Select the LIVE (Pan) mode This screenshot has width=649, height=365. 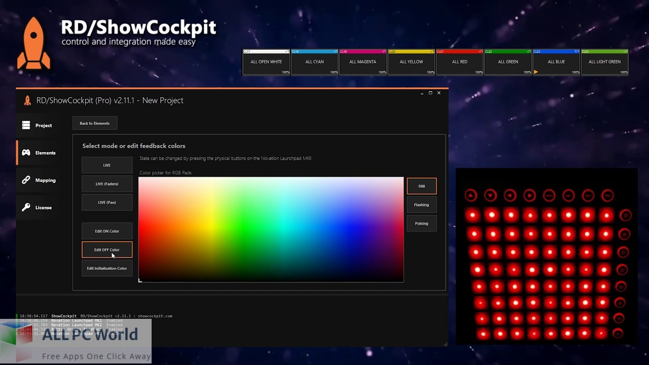tap(107, 202)
